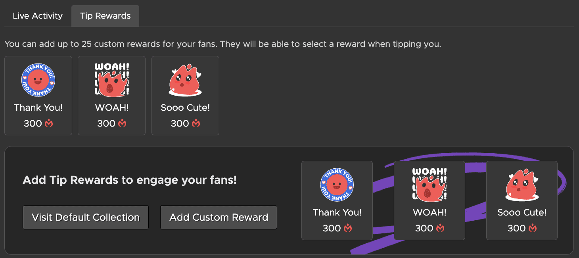Click the Thank You! label on the top reward card

(x=38, y=108)
